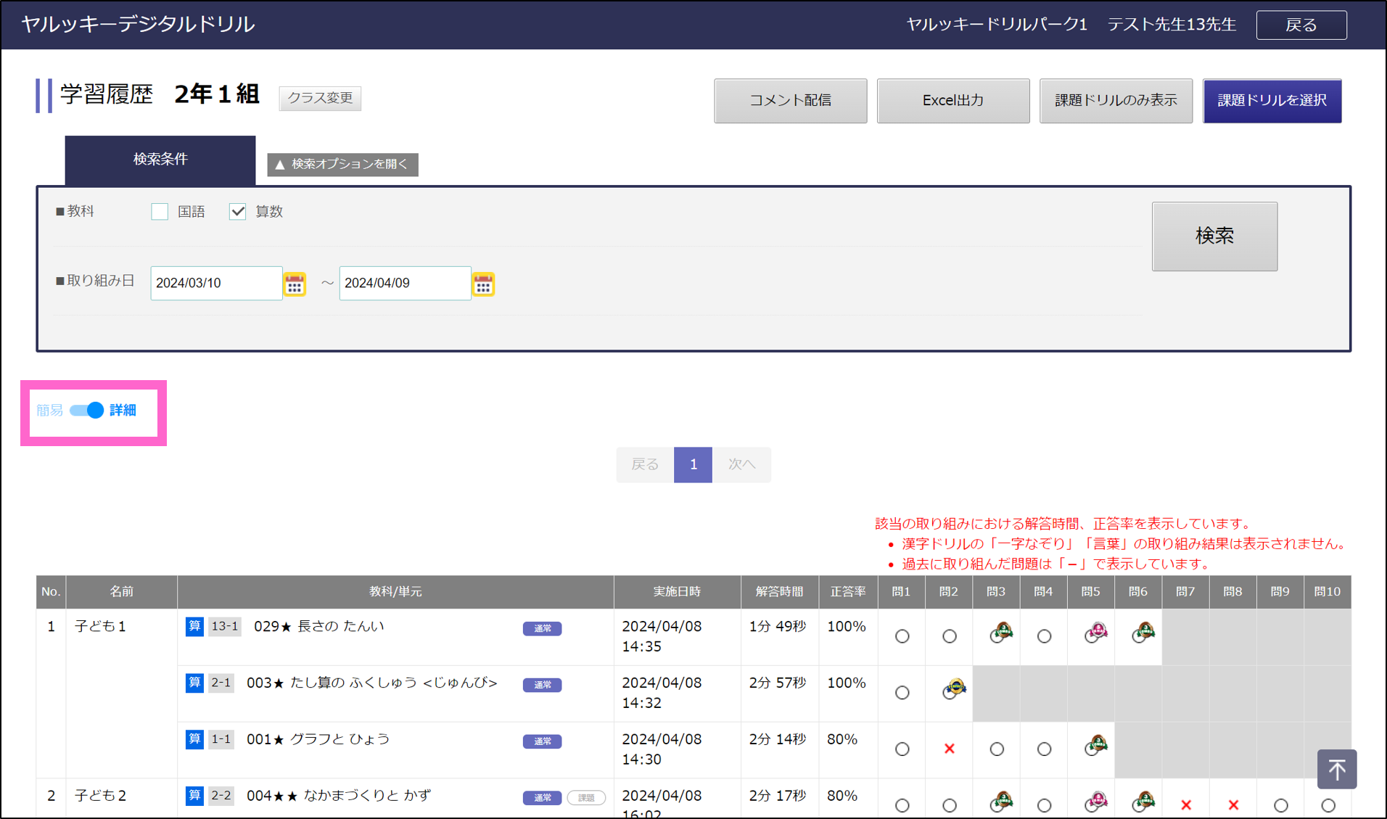Open the end date calendar picker

[x=483, y=284]
